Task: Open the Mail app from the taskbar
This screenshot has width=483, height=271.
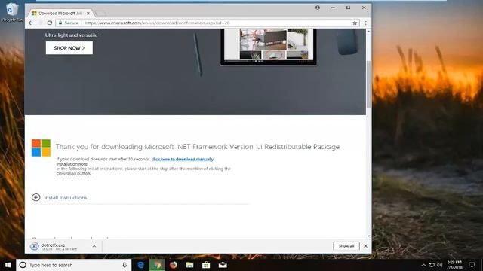Action: tap(223, 265)
